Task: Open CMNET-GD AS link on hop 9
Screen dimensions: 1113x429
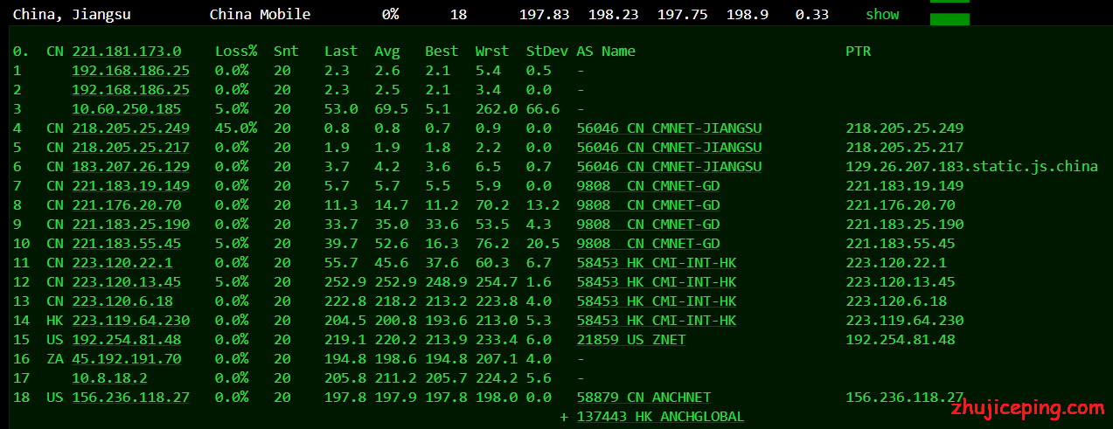Action: click(x=648, y=225)
